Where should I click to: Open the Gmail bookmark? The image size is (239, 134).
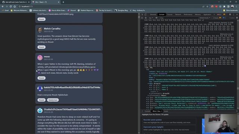pos(5,10)
